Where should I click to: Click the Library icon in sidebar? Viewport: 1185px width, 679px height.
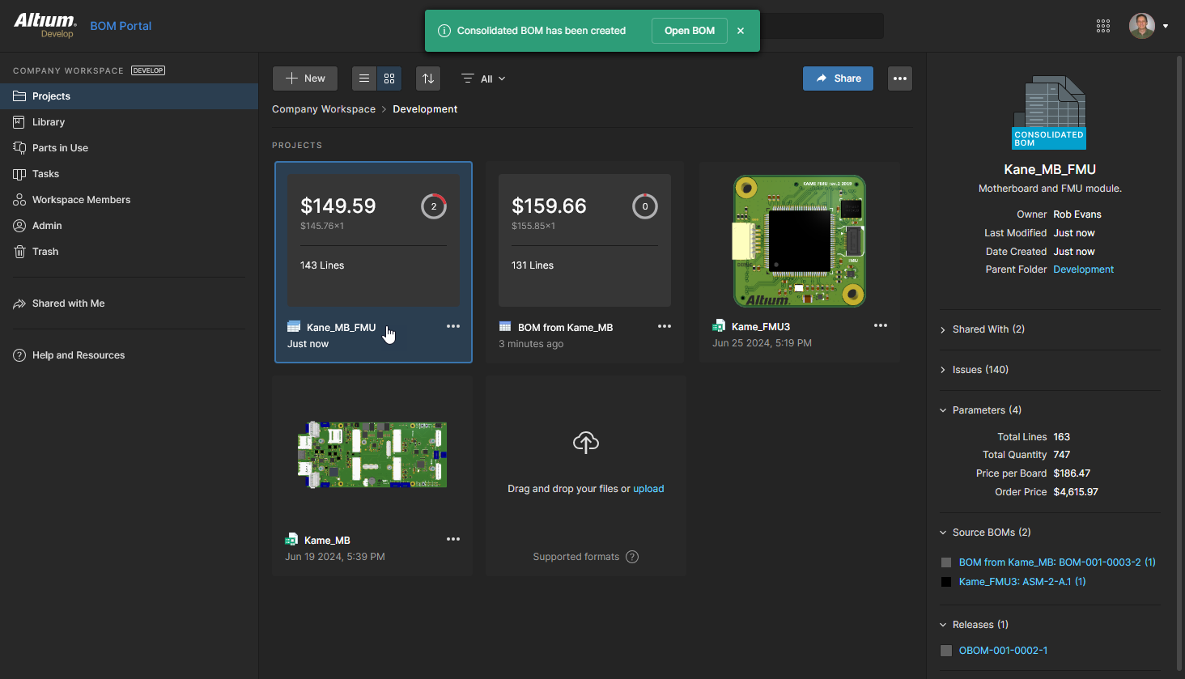[19, 122]
